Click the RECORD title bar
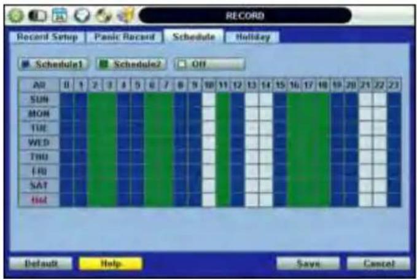This screenshot has height=279, width=417. point(245,16)
